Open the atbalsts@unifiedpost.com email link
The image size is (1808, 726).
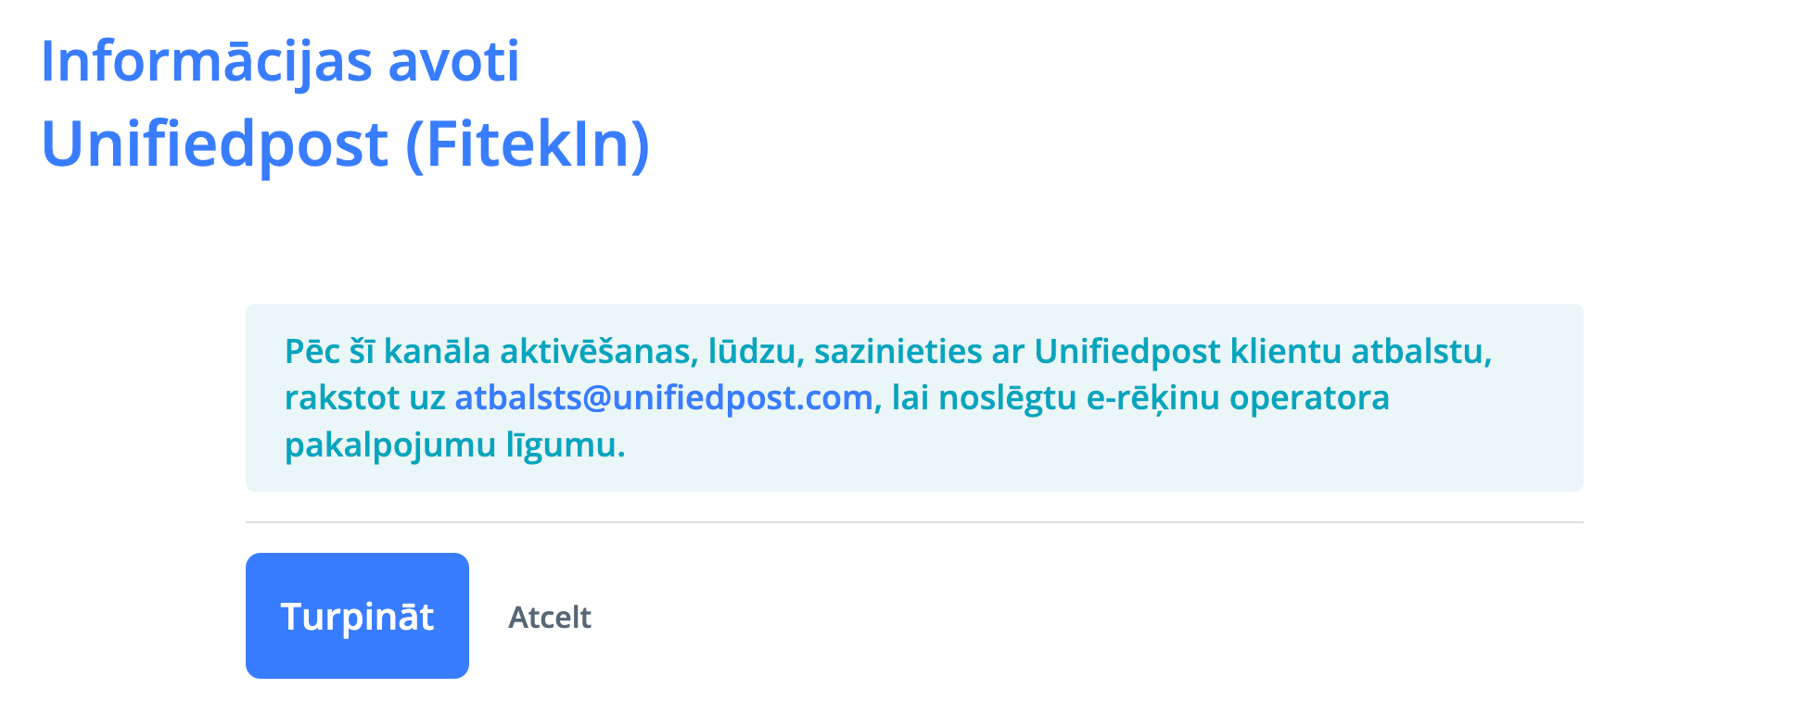[x=664, y=398]
